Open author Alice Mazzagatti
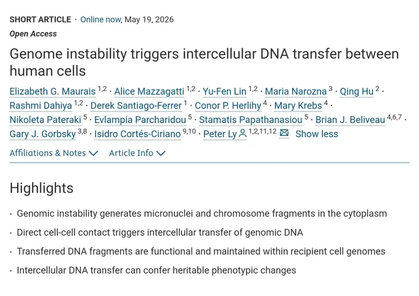 coord(149,92)
